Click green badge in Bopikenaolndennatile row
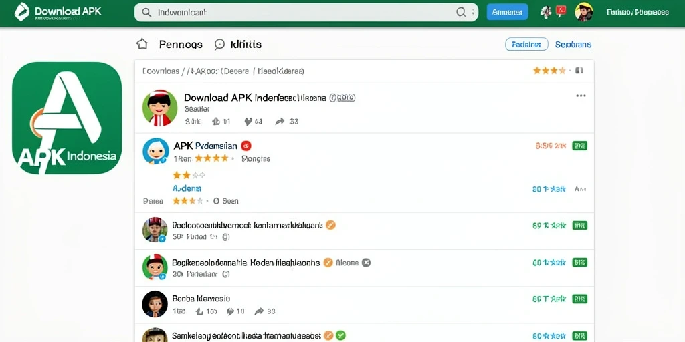The width and height of the screenshot is (685, 342). (579, 262)
